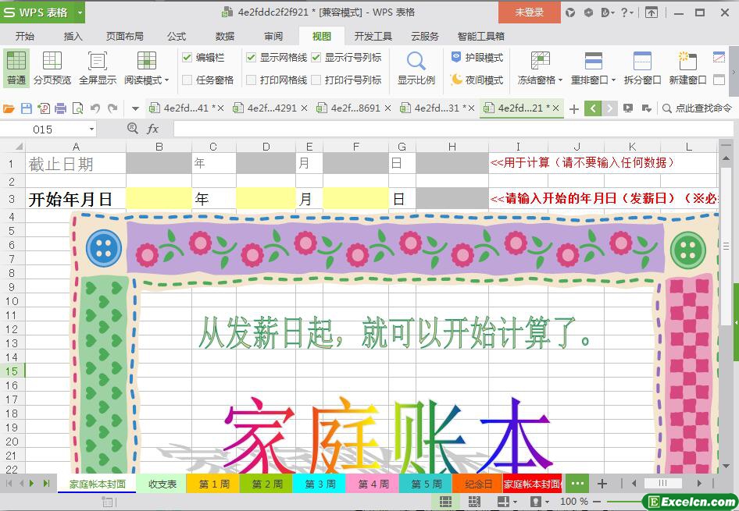Switch to the 收支表 sheet tab

(162, 484)
